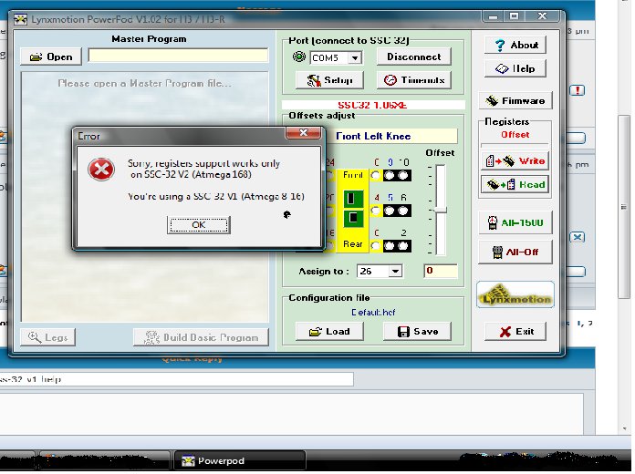Turn all servos off with All=Off
This screenshot has width=635, height=474.
coord(515,252)
